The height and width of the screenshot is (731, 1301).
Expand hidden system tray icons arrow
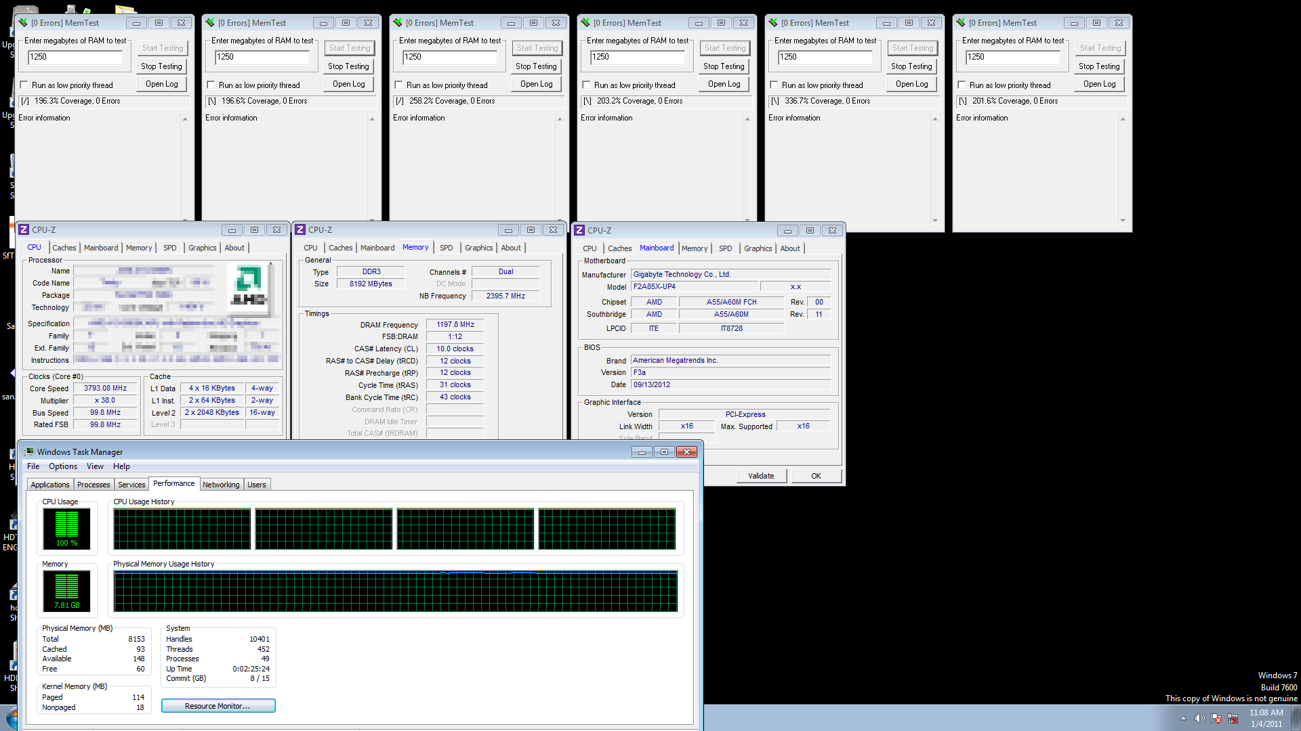[1183, 718]
